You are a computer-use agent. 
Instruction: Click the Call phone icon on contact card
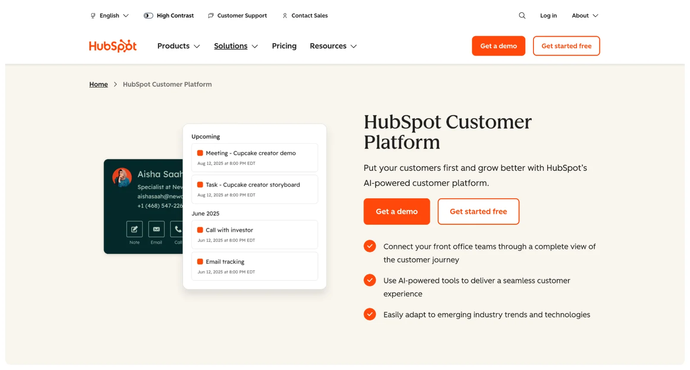(177, 229)
